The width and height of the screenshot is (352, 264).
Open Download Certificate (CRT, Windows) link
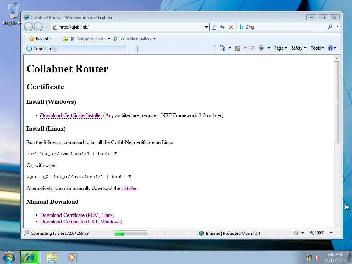[81, 222]
